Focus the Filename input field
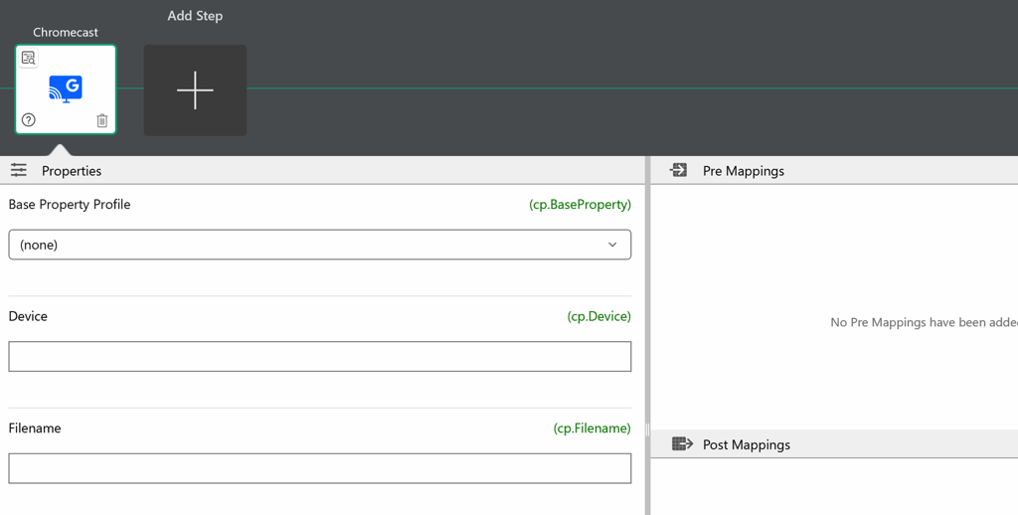 (x=319, y=468)
